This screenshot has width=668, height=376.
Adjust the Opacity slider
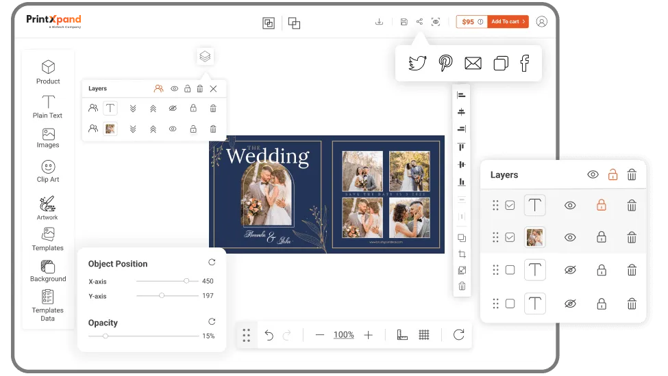[x=106, y=336]
